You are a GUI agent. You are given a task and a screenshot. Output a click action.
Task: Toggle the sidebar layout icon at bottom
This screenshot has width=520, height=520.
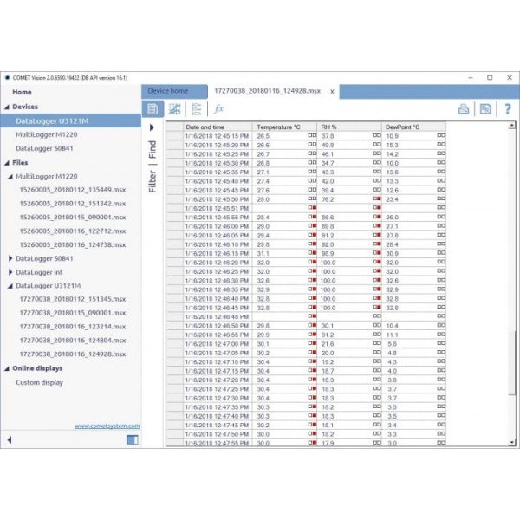point(132,439)
